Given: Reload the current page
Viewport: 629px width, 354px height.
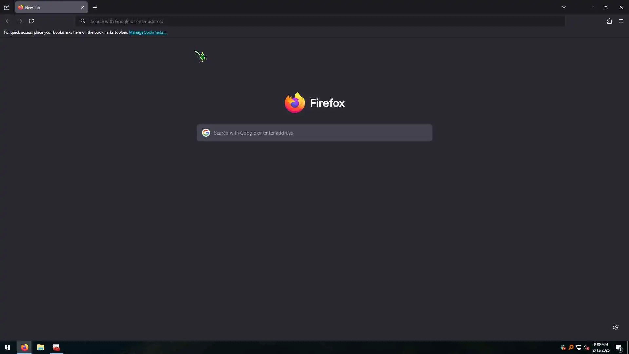Looking at the screenshot, I should tap(31, 21).
